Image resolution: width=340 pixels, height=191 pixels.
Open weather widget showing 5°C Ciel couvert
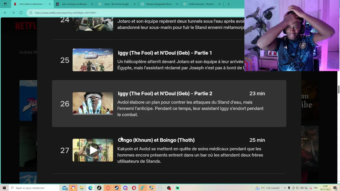click(x=267, y=188)
